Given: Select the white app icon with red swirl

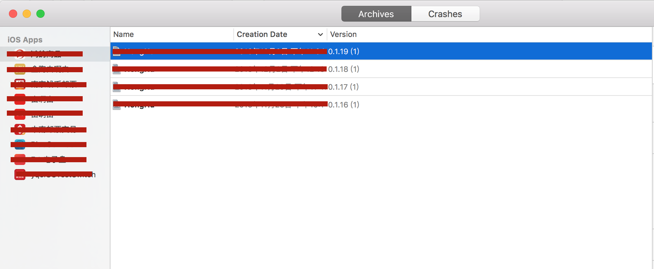Looking at the screenshot, I should click(20, 54).
